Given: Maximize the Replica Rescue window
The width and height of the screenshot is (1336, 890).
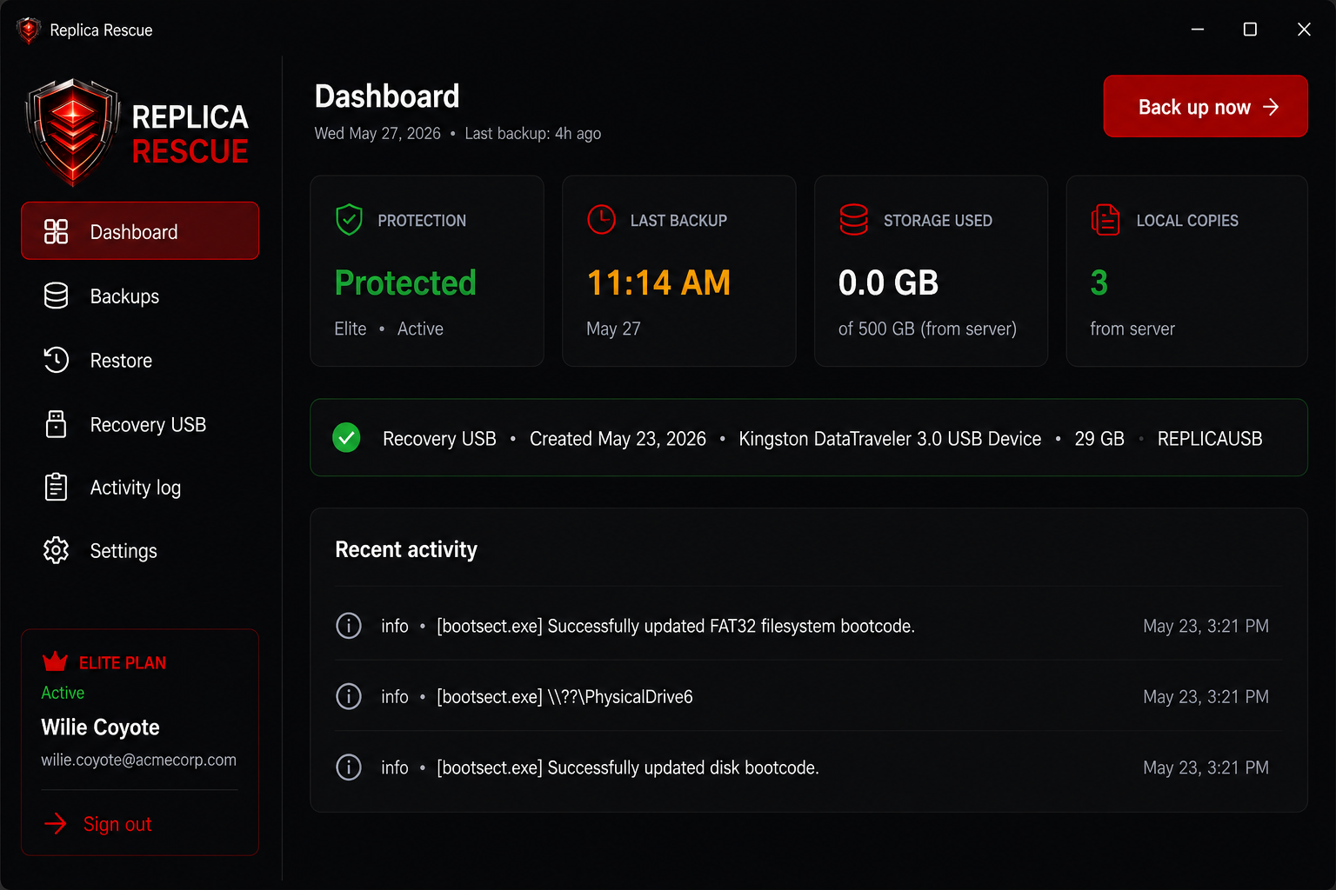Looking at the screenshot, I should coord(1250,30).
